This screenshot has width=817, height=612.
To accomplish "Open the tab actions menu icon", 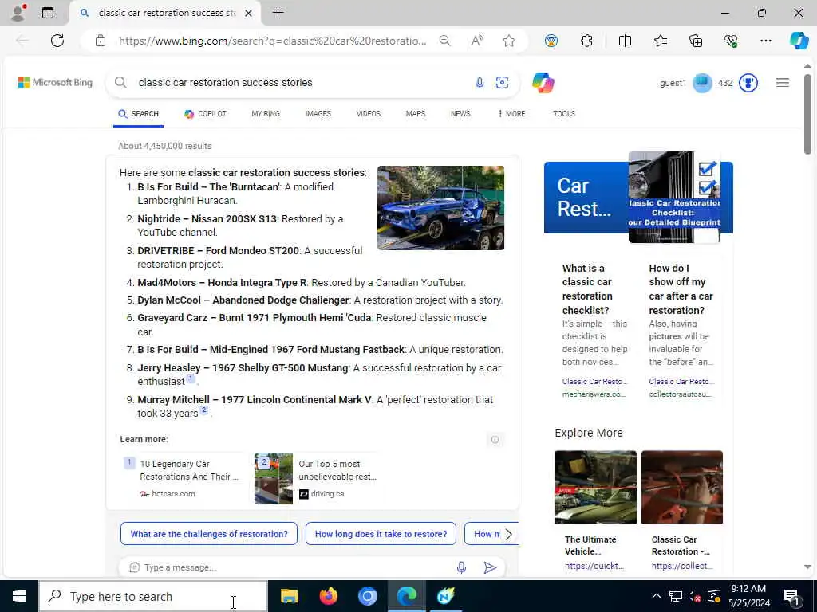I will tap(48, 13).
